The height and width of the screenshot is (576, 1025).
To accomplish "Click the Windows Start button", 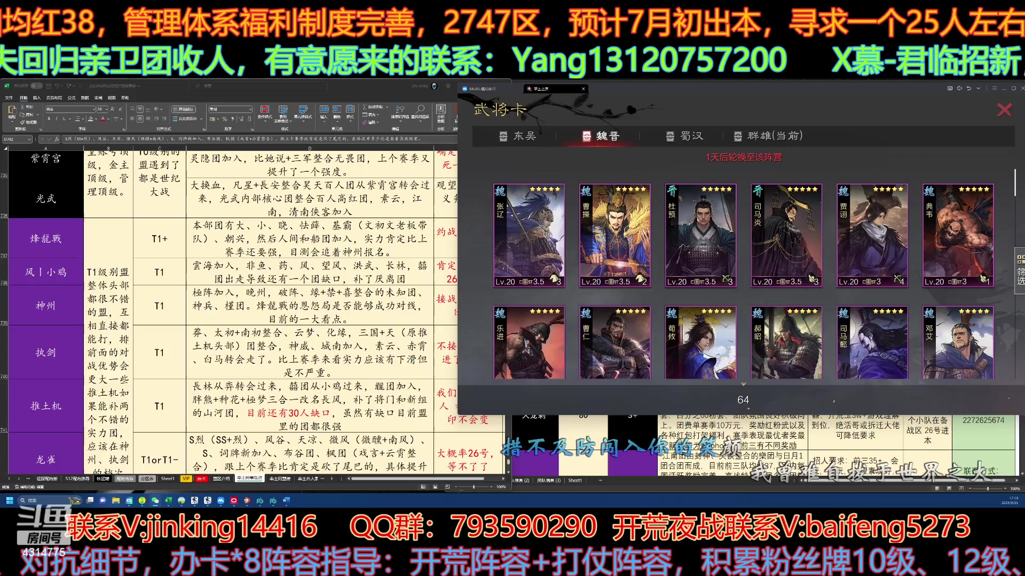I will (10, 500).
